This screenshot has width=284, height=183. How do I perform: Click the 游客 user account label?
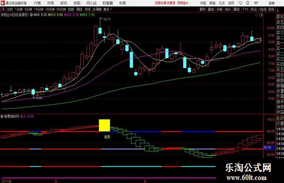(x=272, y=3)
